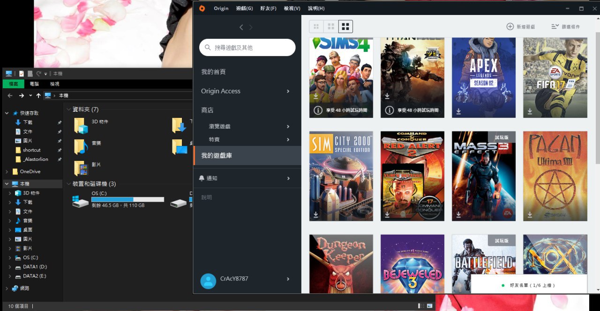Open the 好友(F) menu
This screenshot has height=311, width=600.
pos(268,8)
